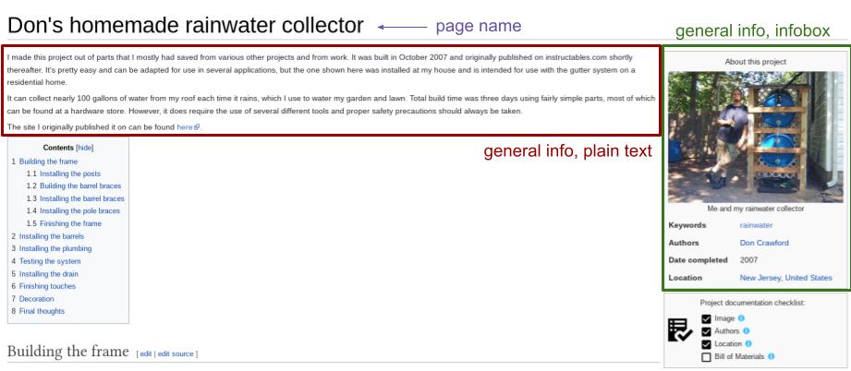851x371 pixels.
Task: Click the New Jersey, United States link
Action: point(785,277)
